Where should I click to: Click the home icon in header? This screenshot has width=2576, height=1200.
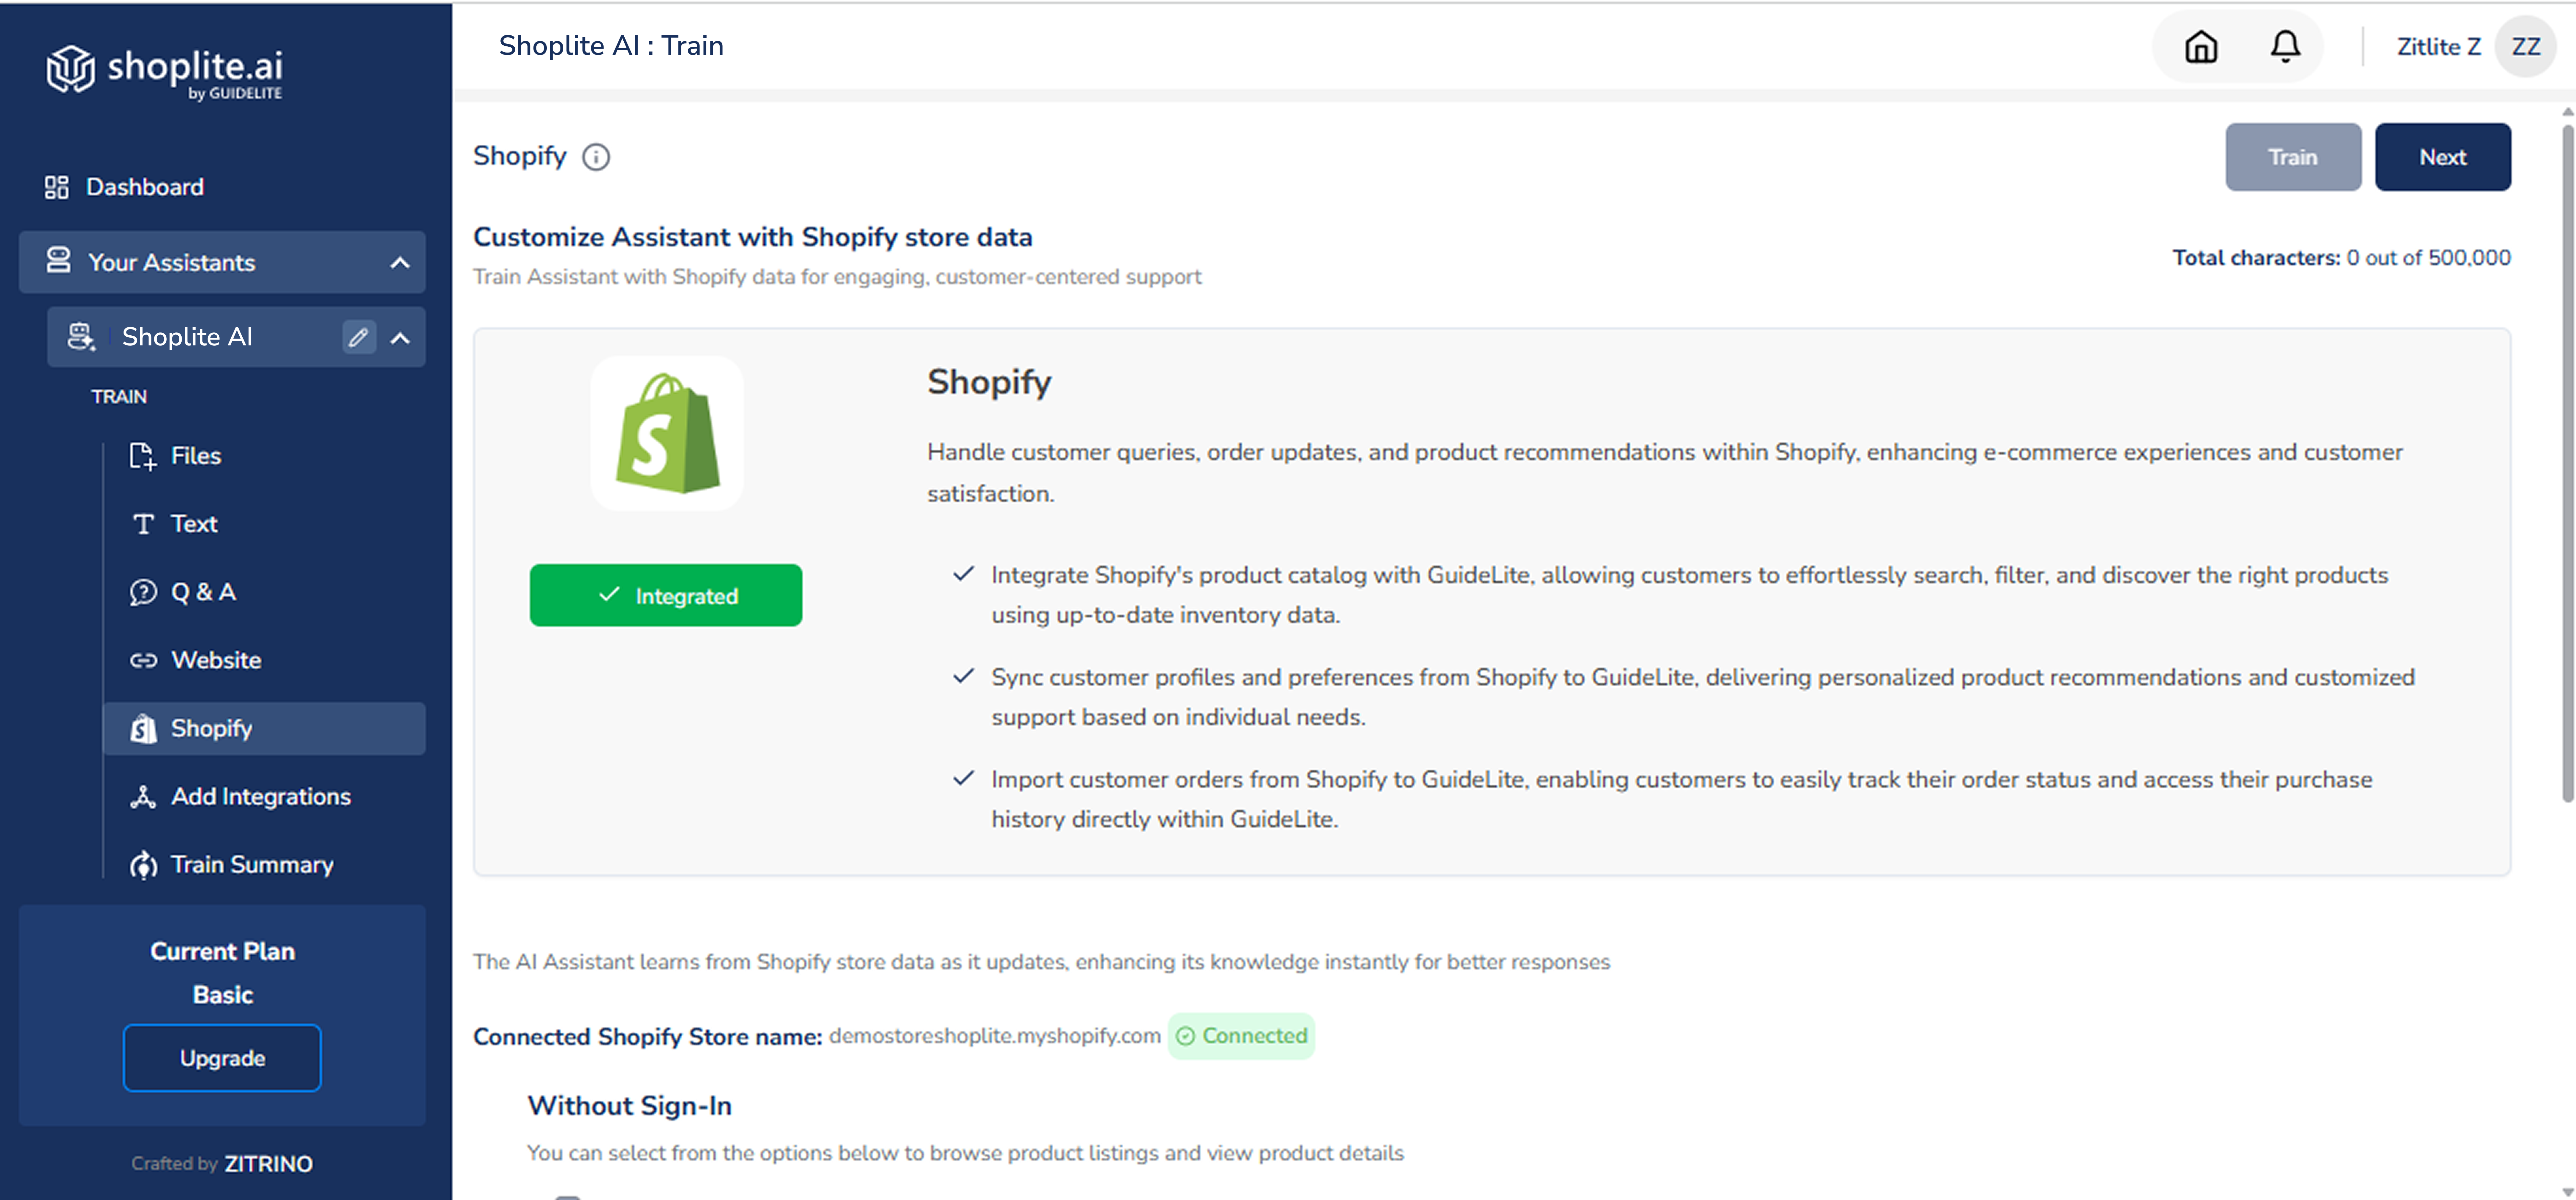coord(2201,47)
